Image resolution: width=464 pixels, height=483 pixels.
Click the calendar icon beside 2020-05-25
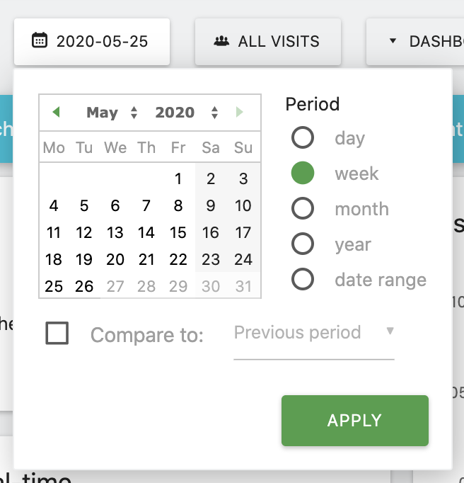point(40,41)
